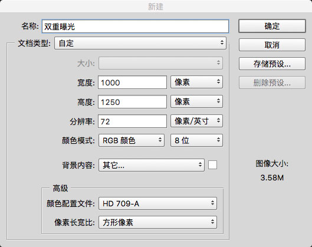
Task: Expand the 背景内容 dropdown showing 其它...
Action: pyautogui.click(x=152, y=165)
